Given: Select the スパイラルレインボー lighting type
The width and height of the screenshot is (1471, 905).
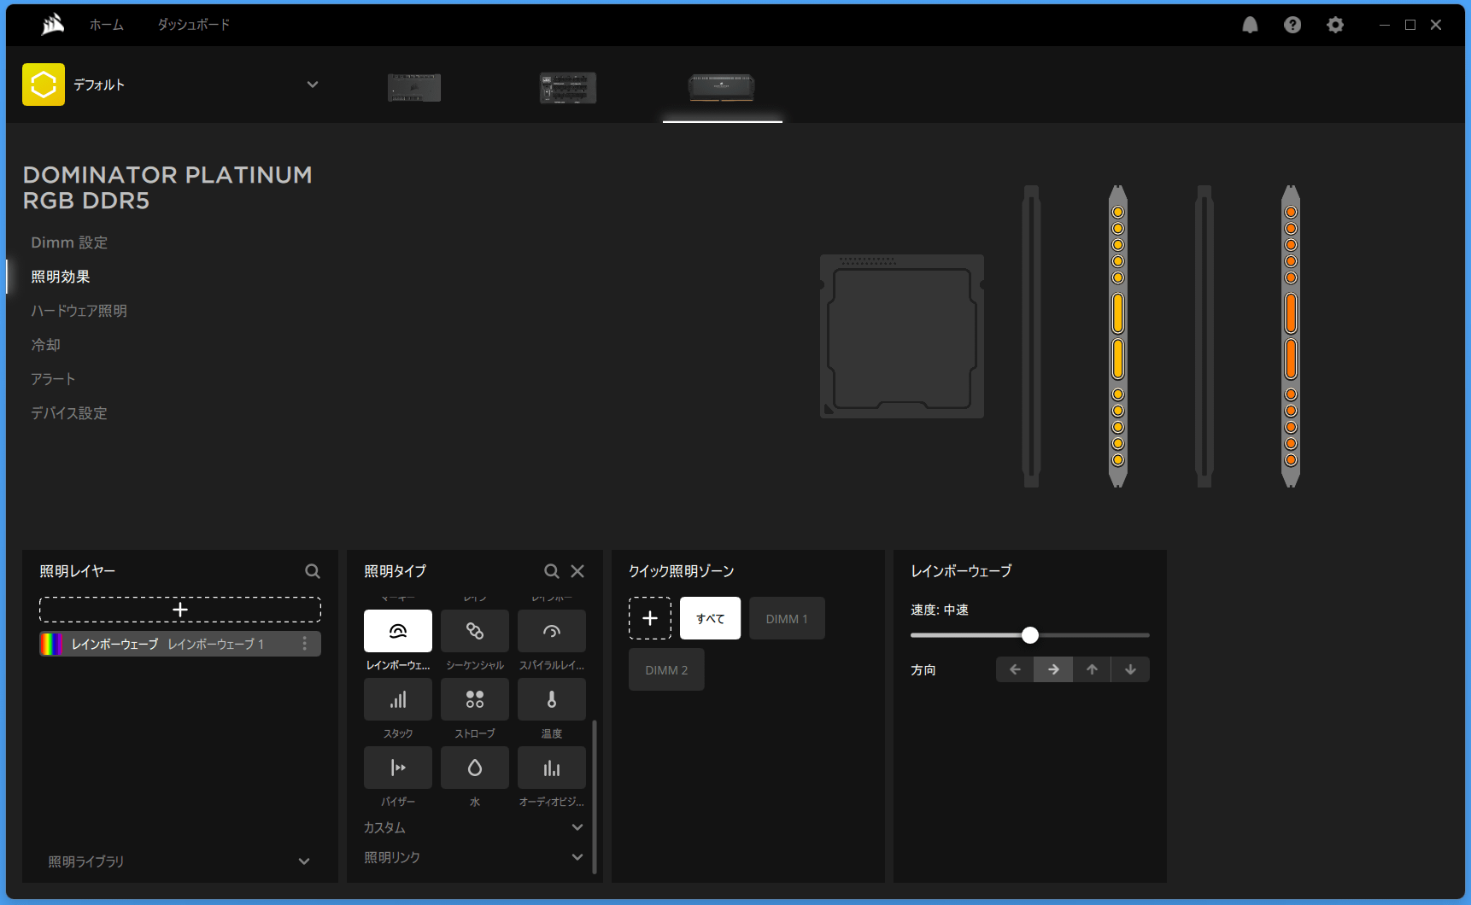Looking at the screenshot, I should pos(552,631).
